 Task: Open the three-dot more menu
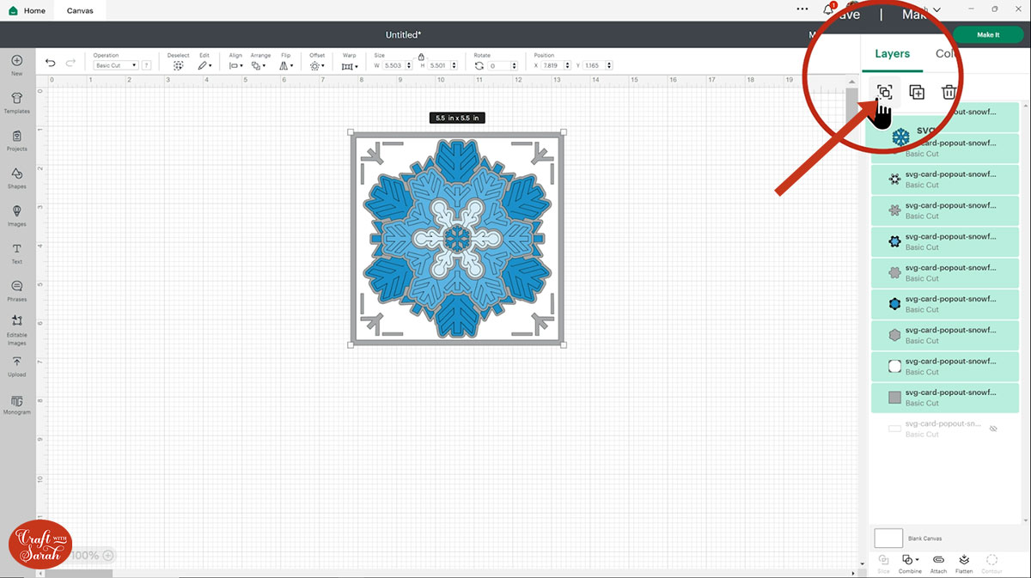coord(802,9)
